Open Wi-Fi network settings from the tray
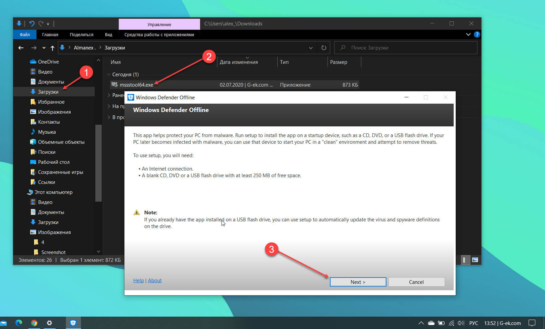 point(451,323)
